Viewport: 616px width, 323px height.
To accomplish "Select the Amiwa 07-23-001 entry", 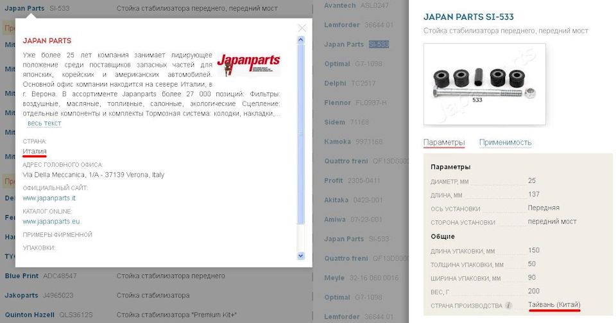I will [x=353, y=219].
